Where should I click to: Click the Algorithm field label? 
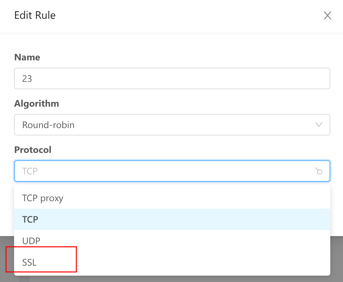(x=37, y=104)
